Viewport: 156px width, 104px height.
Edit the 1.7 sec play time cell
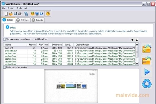point(44,48)
